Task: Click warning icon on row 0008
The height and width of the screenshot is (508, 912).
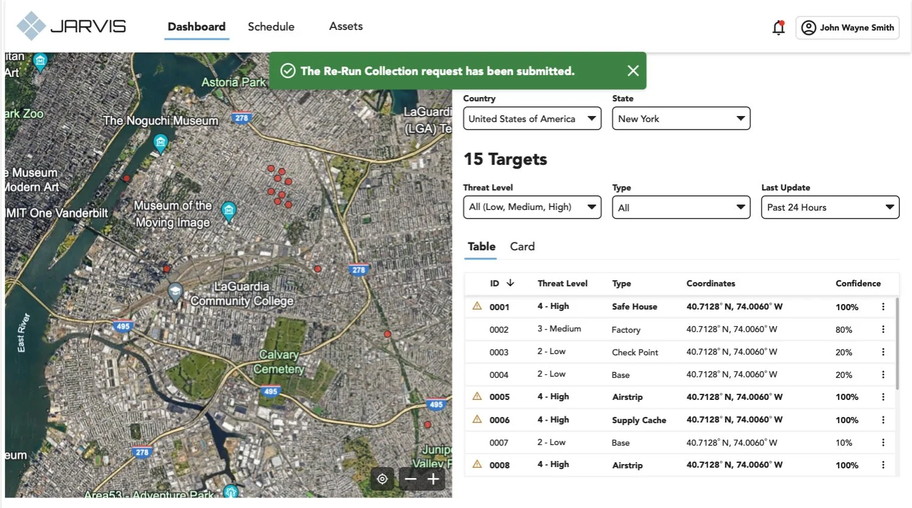Action: coord(477,464)
